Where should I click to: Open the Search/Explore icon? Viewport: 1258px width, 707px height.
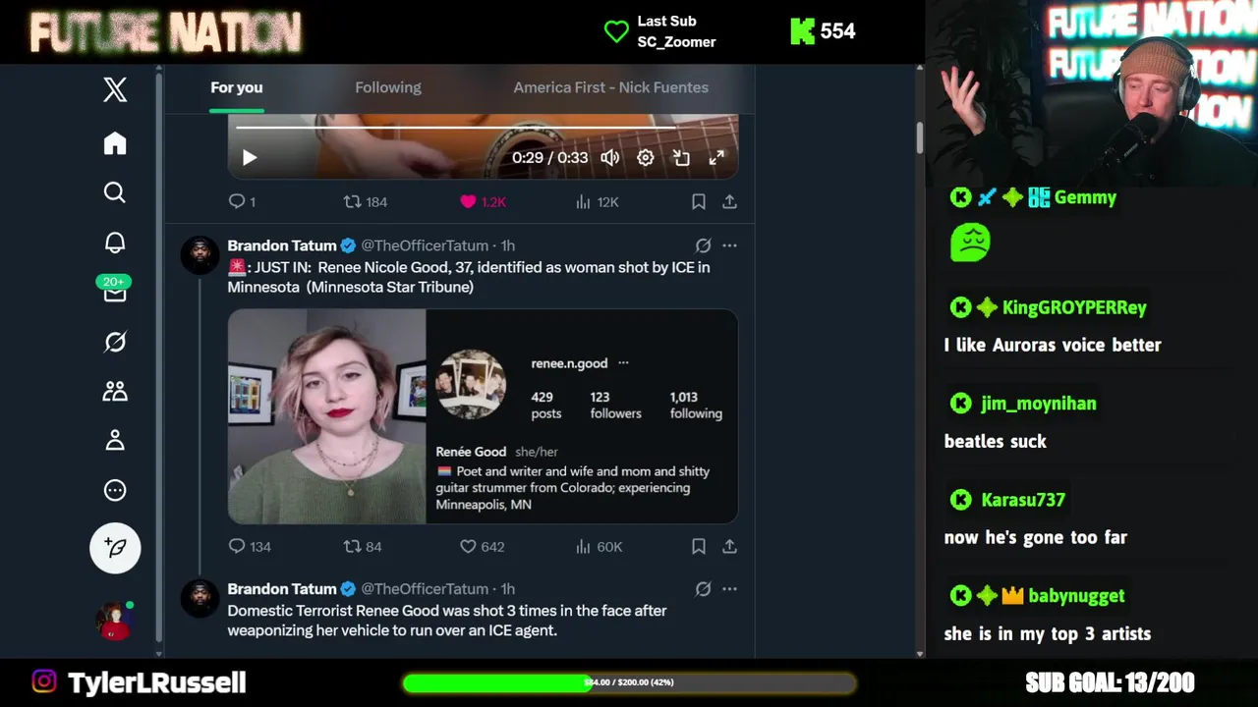115,192
